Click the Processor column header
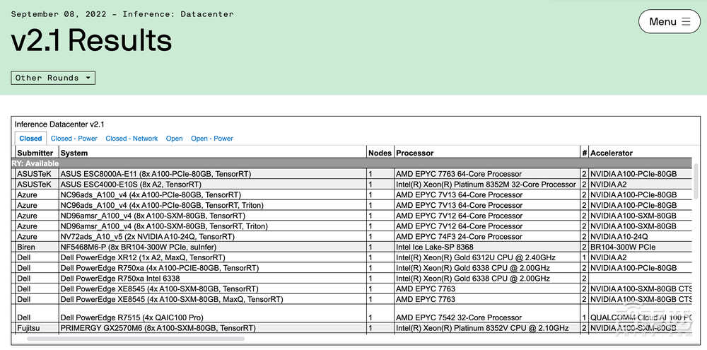Viewport: 707px width, 350px height. pyautogui.click(x=415, y=153)
